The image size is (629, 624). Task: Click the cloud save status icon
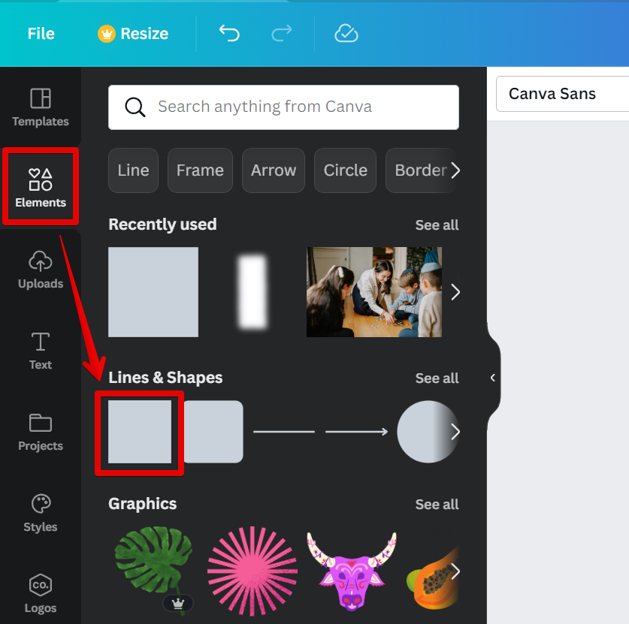346,34
